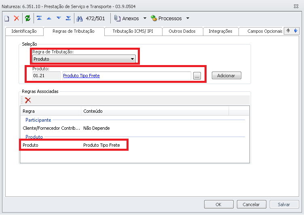Open the Anexos dropdown arrow
304x215 pixels.
[145, 18]
